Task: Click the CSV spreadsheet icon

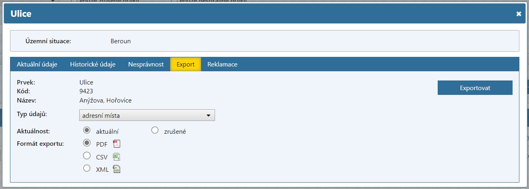Action: [x=117, y=157]
